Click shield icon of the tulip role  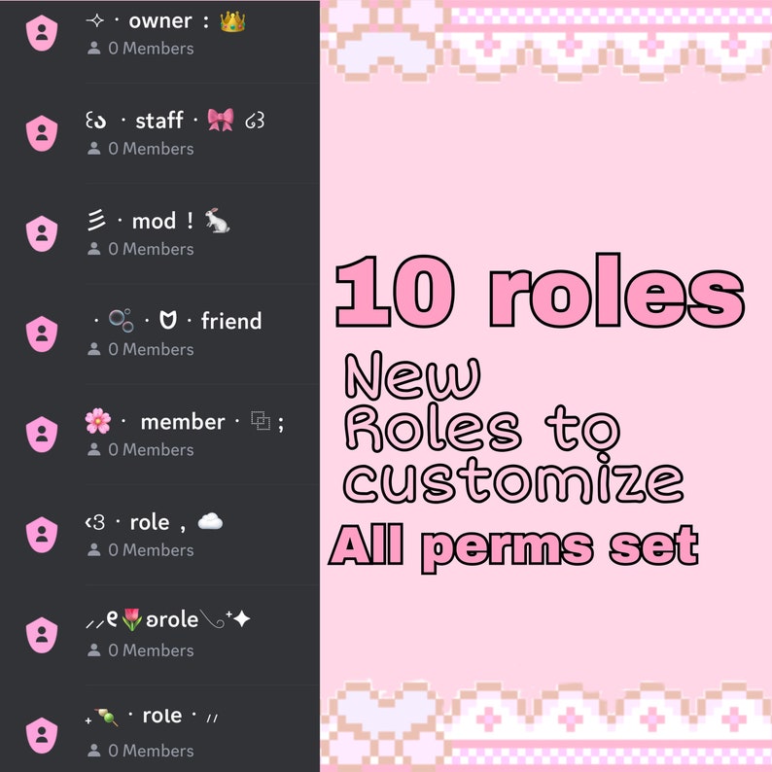[x=42, y=635]
